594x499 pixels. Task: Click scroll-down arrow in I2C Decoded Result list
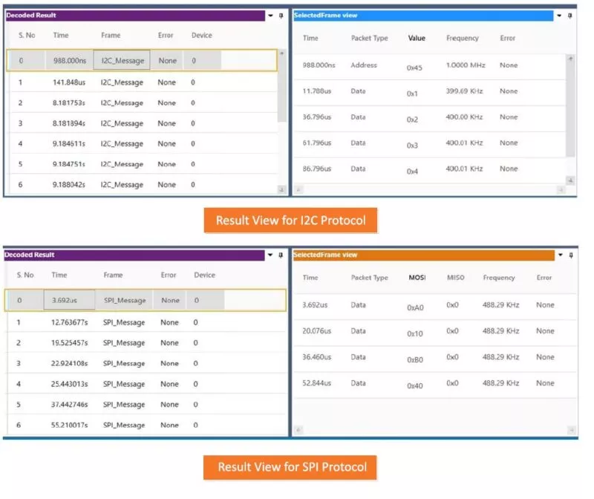[281, 189]
